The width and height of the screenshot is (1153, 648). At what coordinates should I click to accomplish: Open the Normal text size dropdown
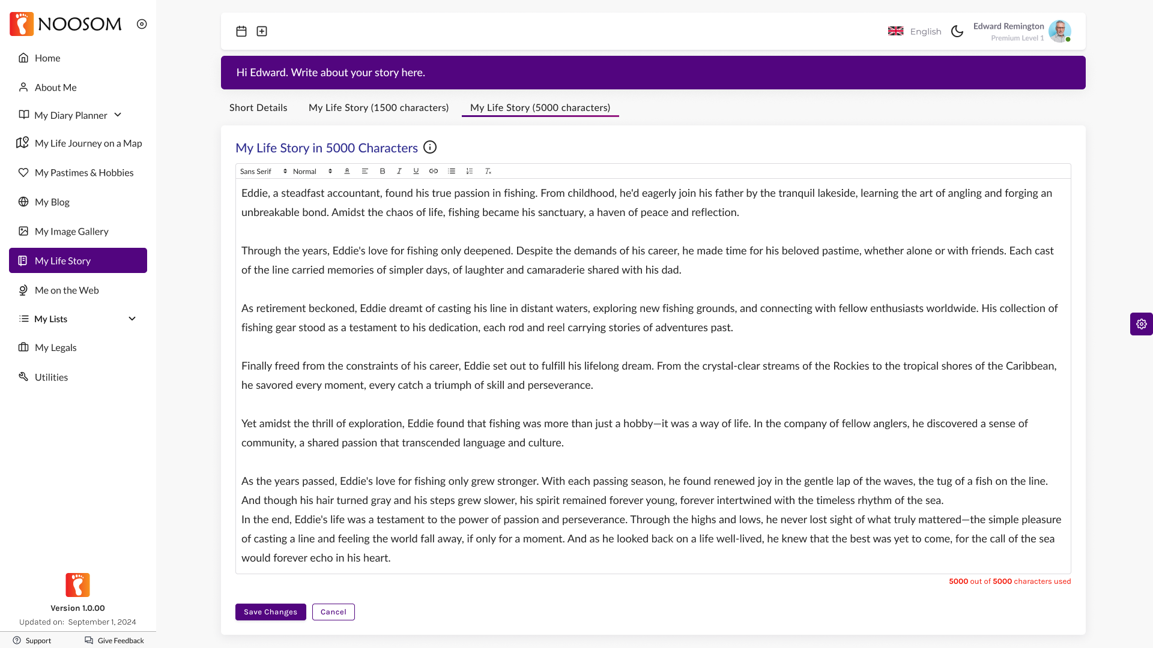click(312, 172)
